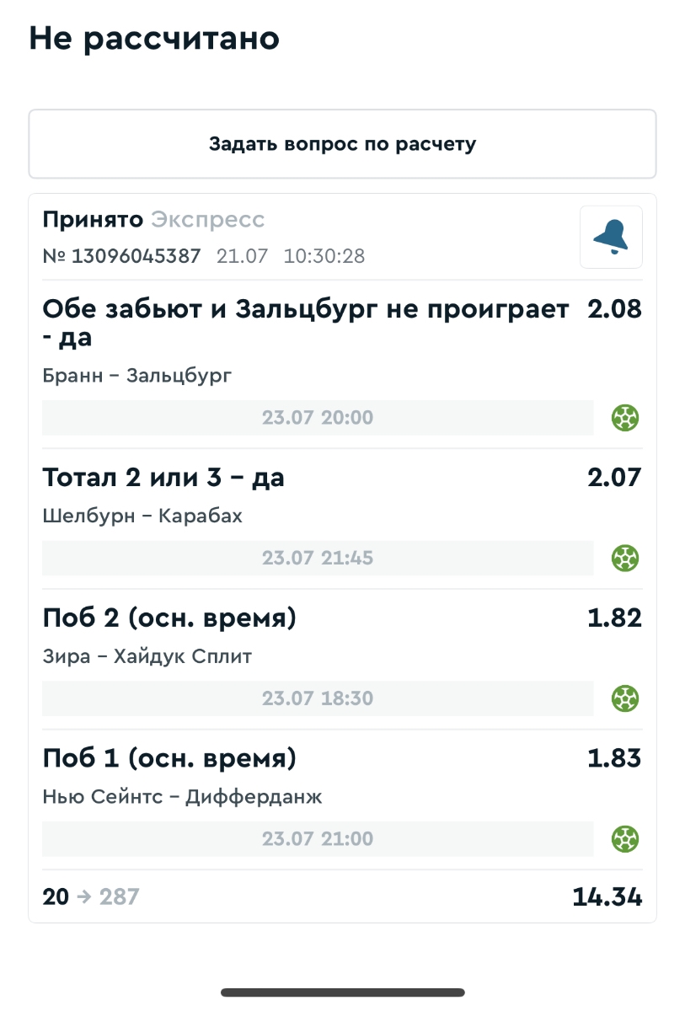The image size is (685, 1011).
Task: Tap the Не рассчитано heading
Action: tap(154, 39)
